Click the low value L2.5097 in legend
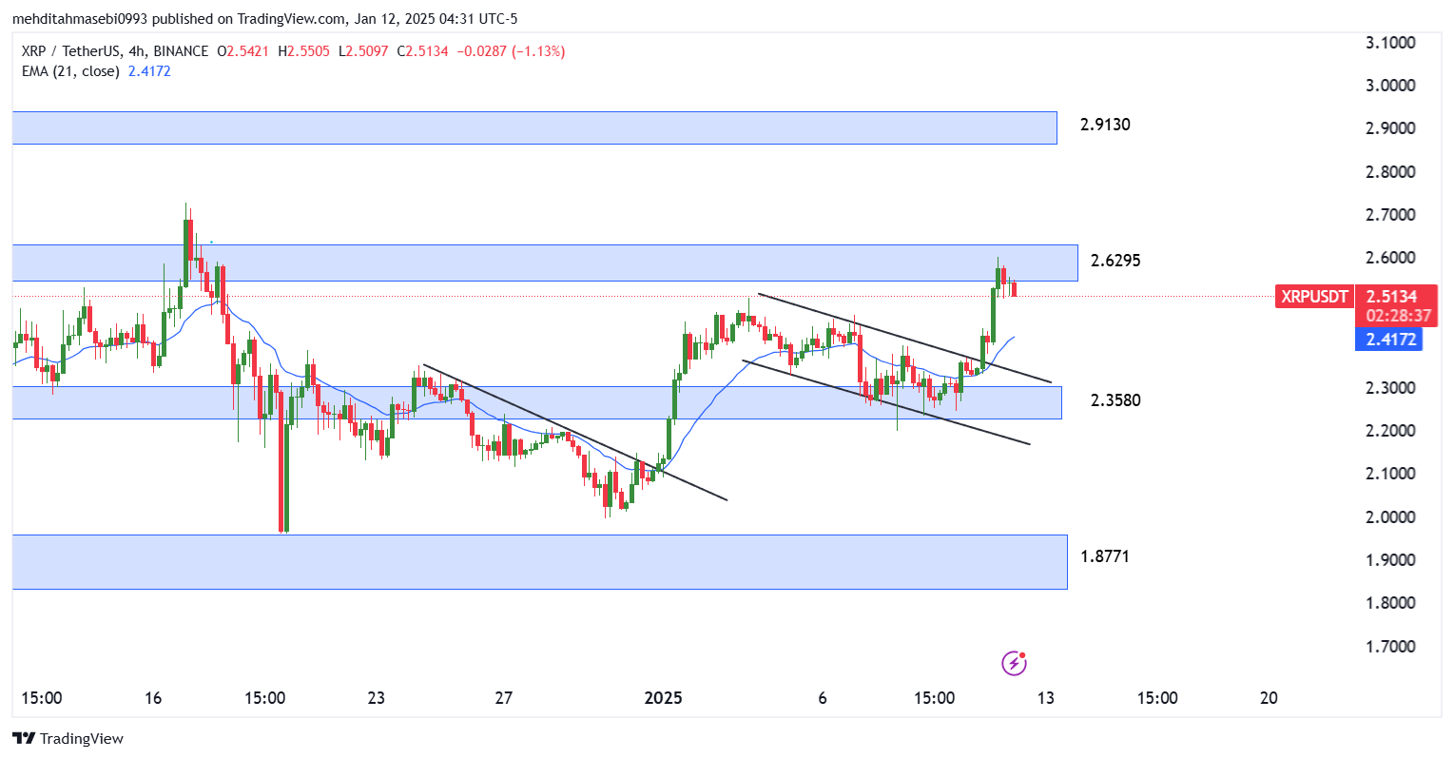This screenshot has height=759, width=1454. (363, 51)
